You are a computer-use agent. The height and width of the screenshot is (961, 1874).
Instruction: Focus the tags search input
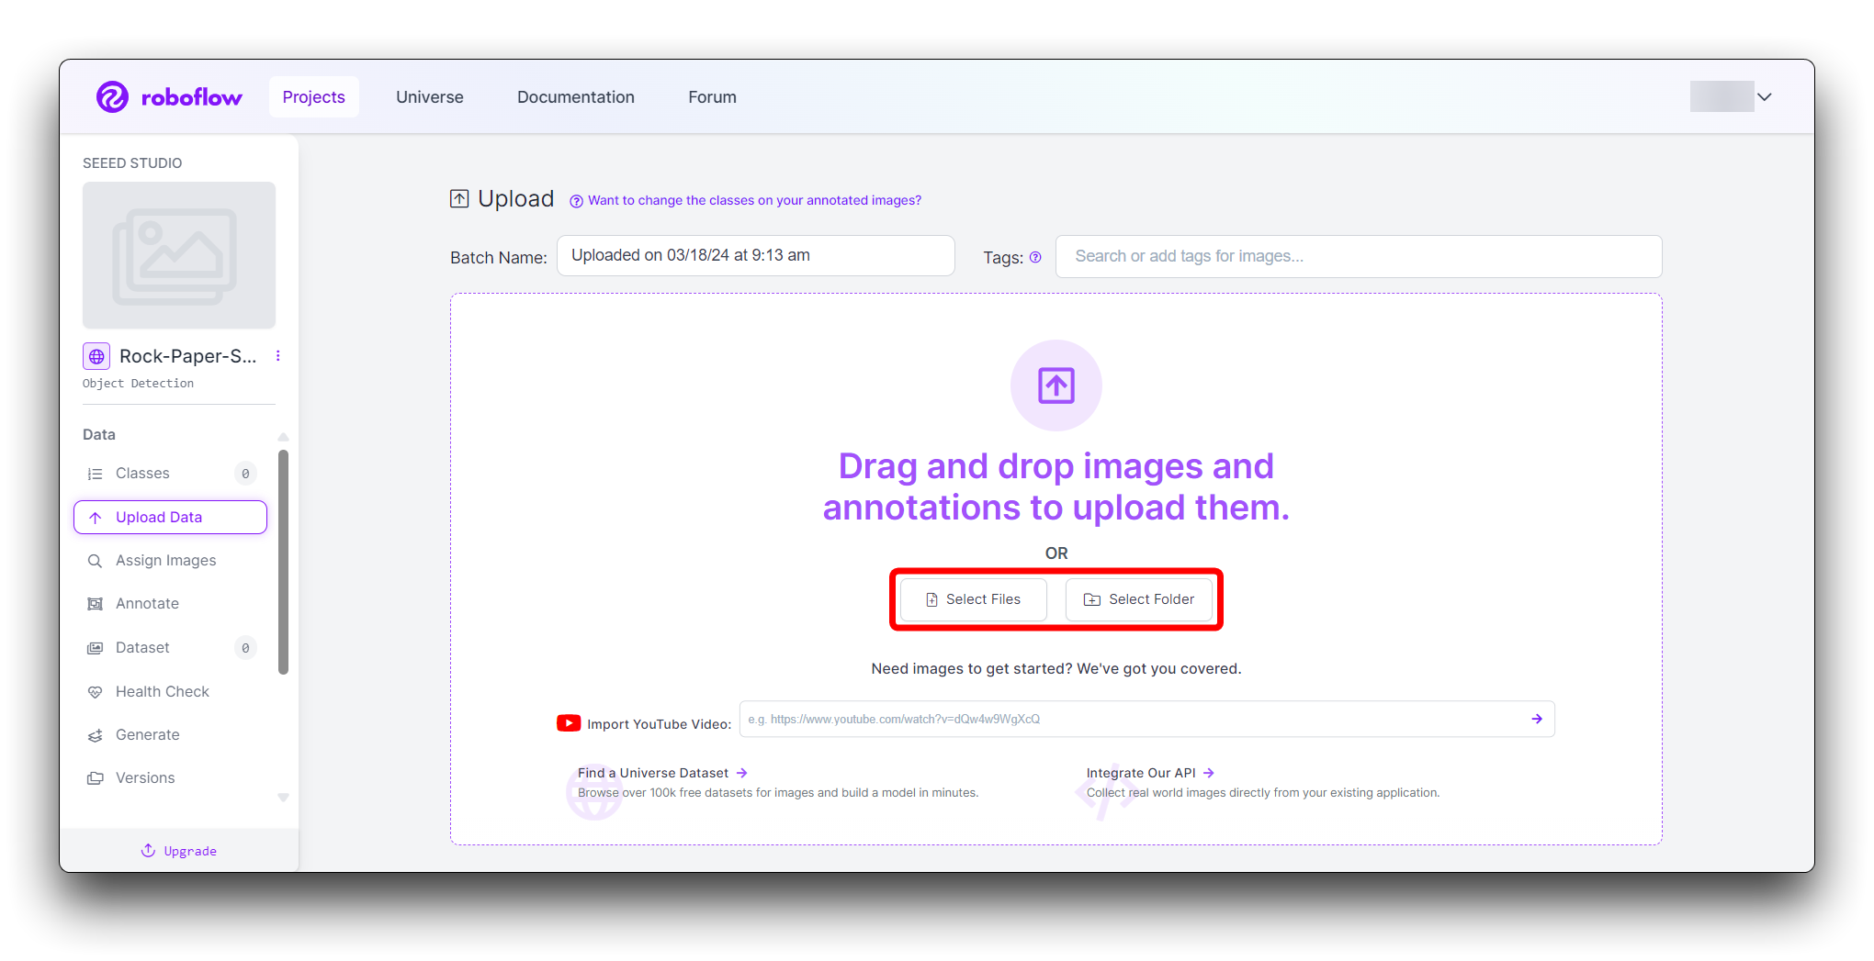(1359, 256)
